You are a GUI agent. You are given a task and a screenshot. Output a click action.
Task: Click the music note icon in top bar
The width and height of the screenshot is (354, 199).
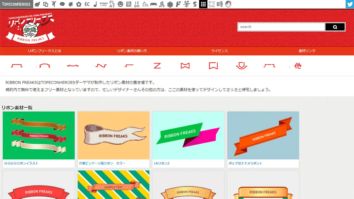(x=95, y=4)
